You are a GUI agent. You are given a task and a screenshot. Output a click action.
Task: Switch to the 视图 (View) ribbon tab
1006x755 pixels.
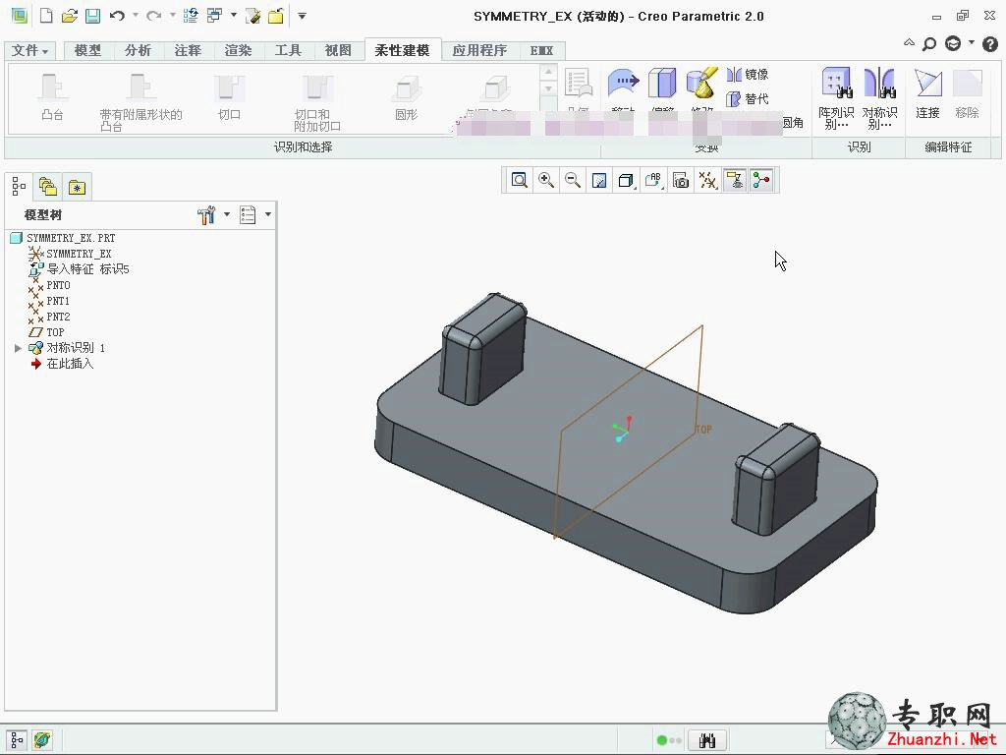[338, 50]
